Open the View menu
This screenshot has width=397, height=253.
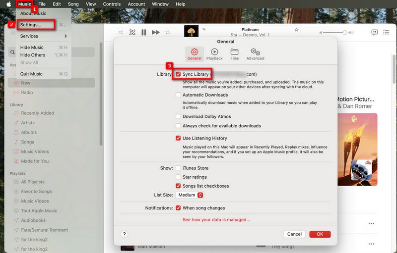(91, 4)
